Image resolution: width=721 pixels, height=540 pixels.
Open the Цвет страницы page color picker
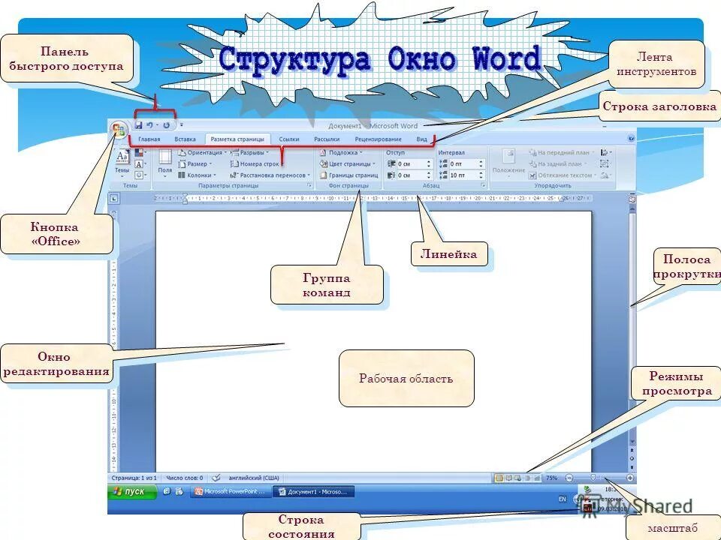(x=348, y=164)
